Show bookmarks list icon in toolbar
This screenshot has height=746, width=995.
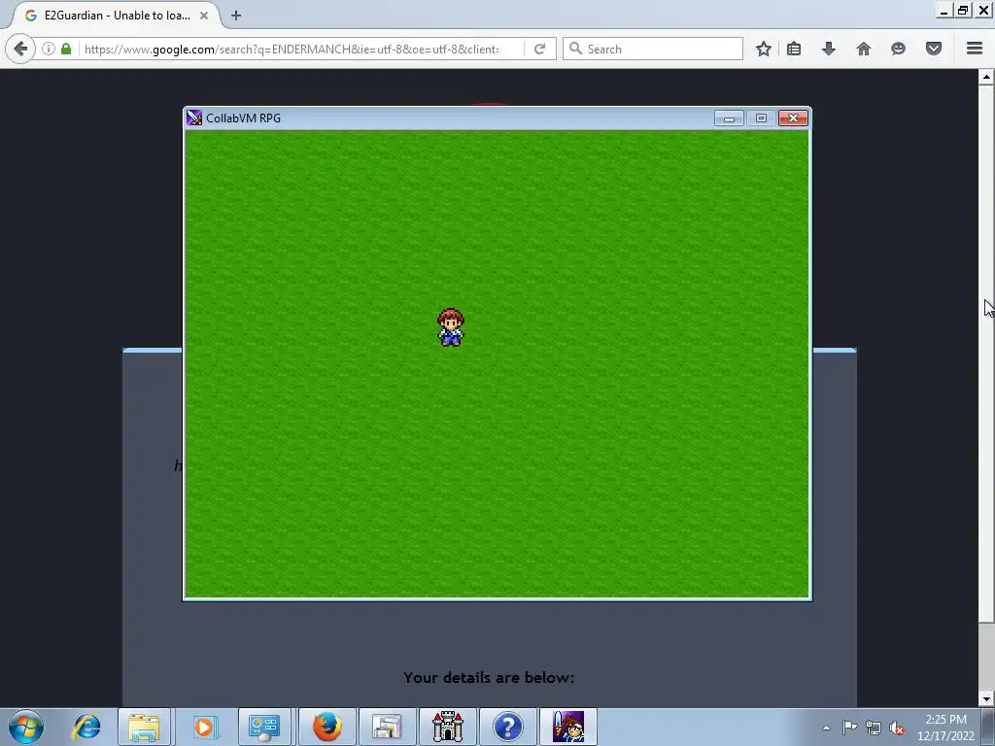pyautogui.click(x=794, y=49)
